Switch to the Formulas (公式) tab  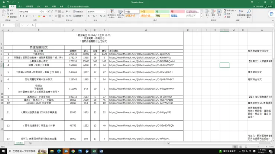click(x=39, y=6)
